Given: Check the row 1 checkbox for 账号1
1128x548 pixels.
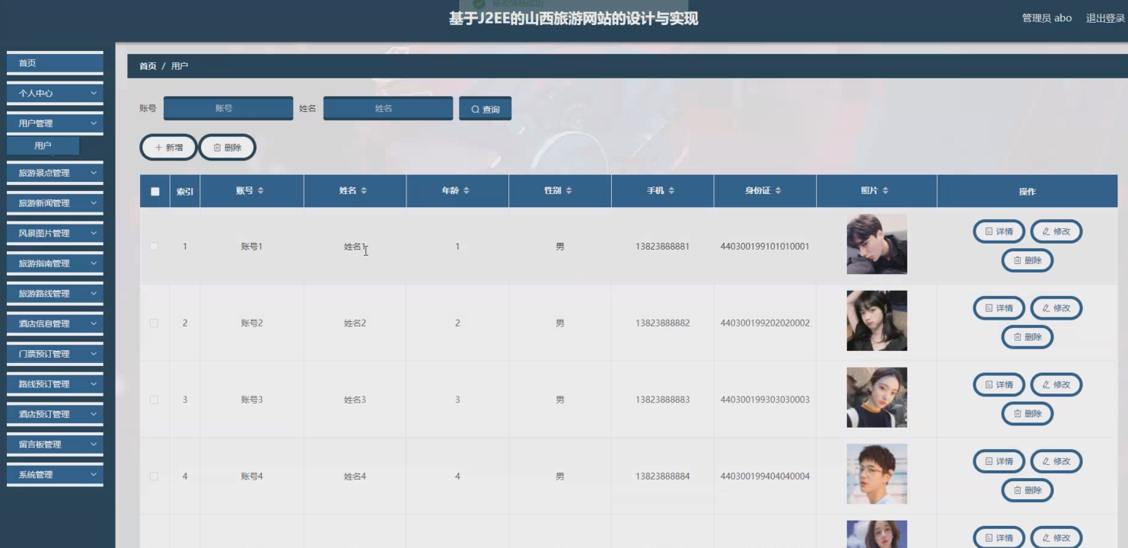Looking at the screenshot, I should pyautogui.click(x=155, y=247).
